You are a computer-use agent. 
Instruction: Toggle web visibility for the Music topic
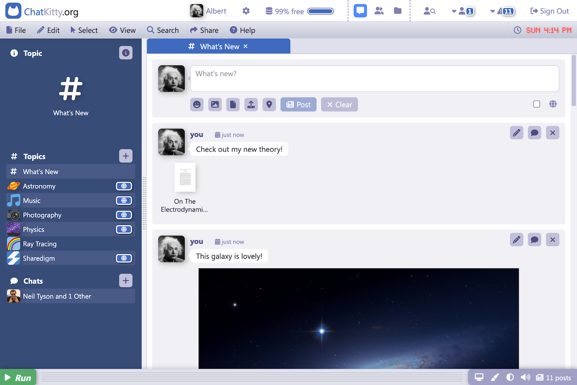click(x=123, y=200)
